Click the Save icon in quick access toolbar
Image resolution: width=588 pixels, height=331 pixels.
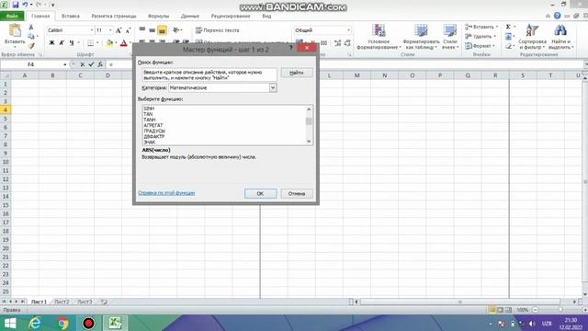[16, 5]
